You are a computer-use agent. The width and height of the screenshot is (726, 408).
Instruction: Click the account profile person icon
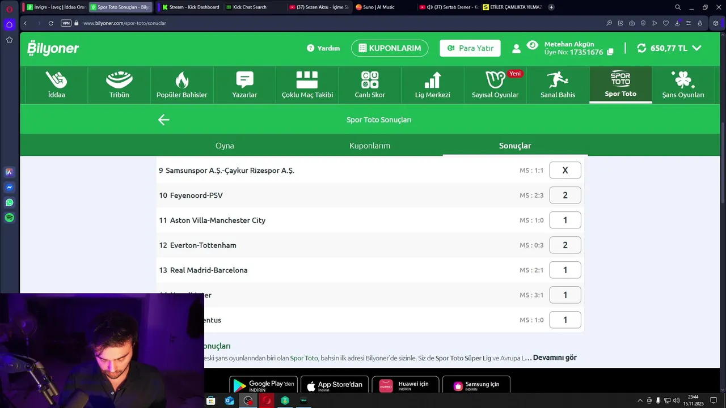coord(516,49)
